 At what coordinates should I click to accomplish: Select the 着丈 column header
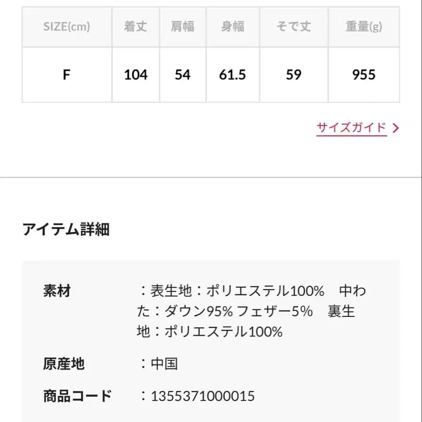pyautogui.click(x=135, y=26)
